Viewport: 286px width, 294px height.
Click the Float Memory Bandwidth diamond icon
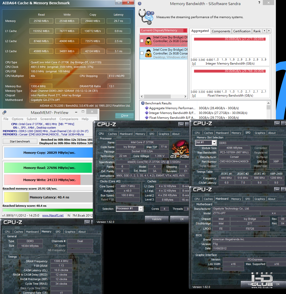click(x=147, y=117)
